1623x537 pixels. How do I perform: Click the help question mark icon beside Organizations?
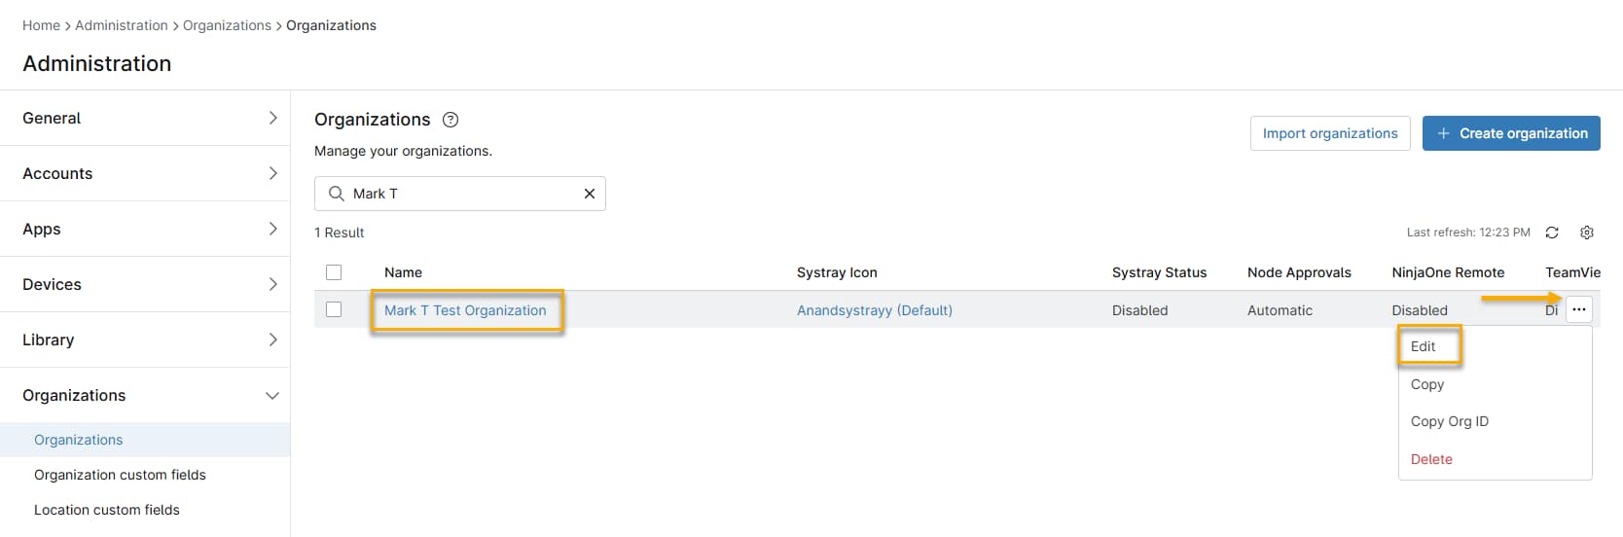point(450,120)
